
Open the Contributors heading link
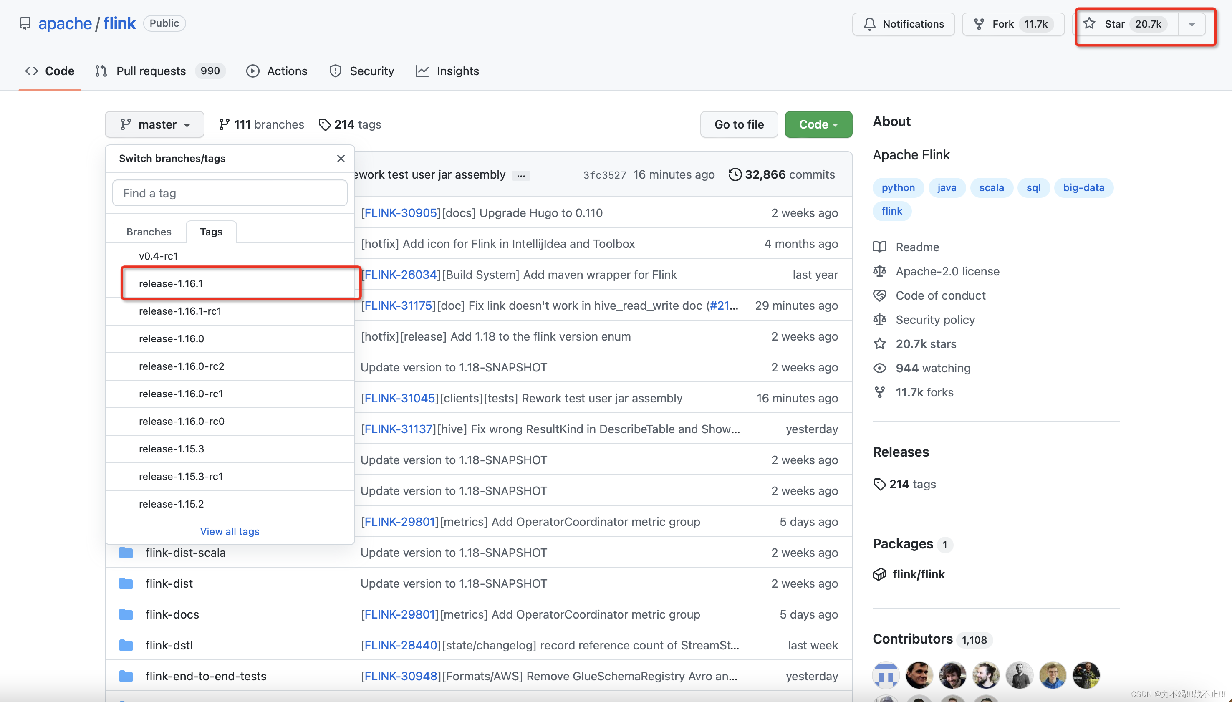(x=912, y=639)
